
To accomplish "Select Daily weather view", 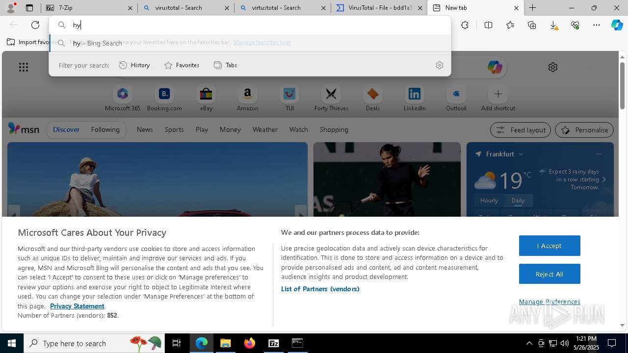I will coord(518,200).
